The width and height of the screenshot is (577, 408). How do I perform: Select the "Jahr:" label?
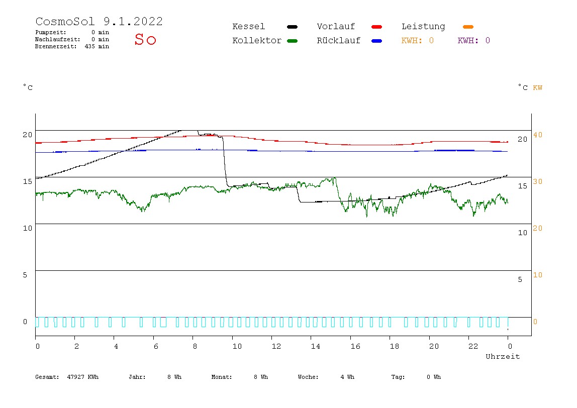click(x=137, y=377)
